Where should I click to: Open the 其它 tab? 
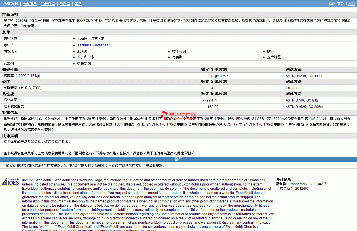(78, 4)
